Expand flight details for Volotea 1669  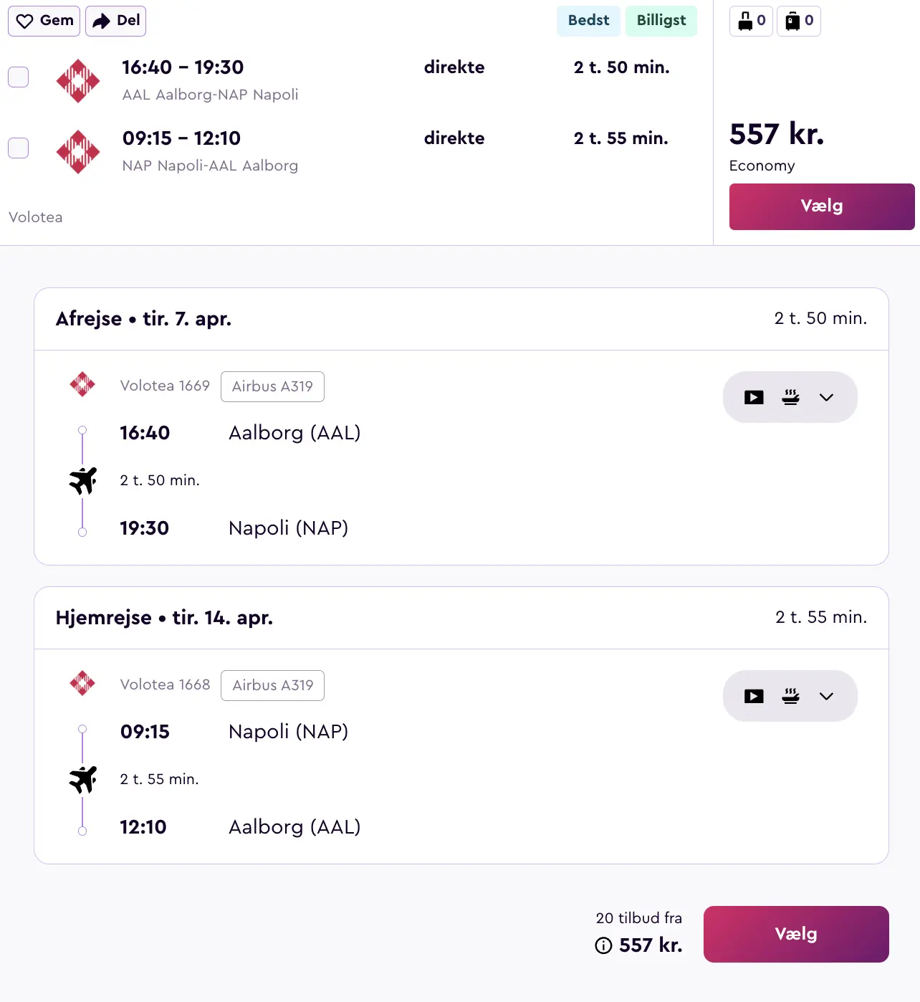(x=826, y=397)
